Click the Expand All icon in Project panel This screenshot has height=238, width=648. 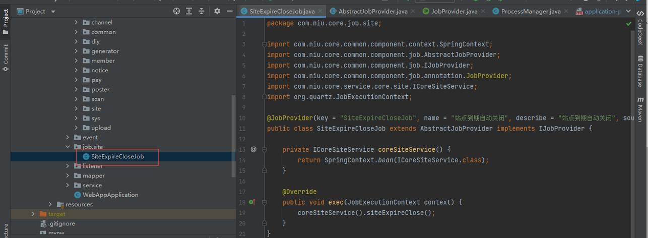[189, 11]
